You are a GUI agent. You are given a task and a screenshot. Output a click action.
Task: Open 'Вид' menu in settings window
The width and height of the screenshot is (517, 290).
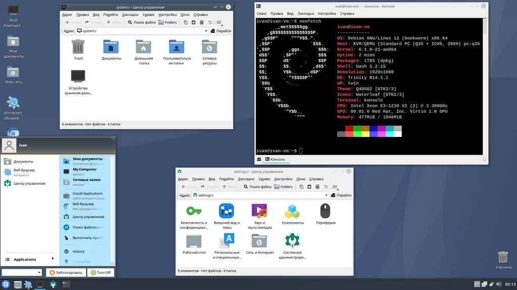tap(212, 179)
